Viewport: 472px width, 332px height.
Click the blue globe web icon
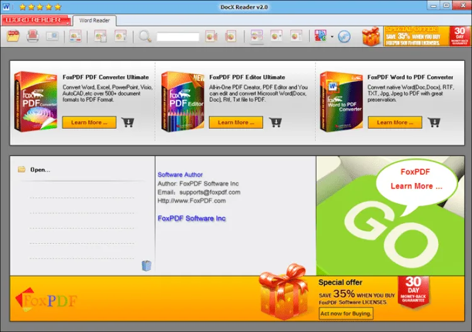pyautogui.click(x=344, y=36)
